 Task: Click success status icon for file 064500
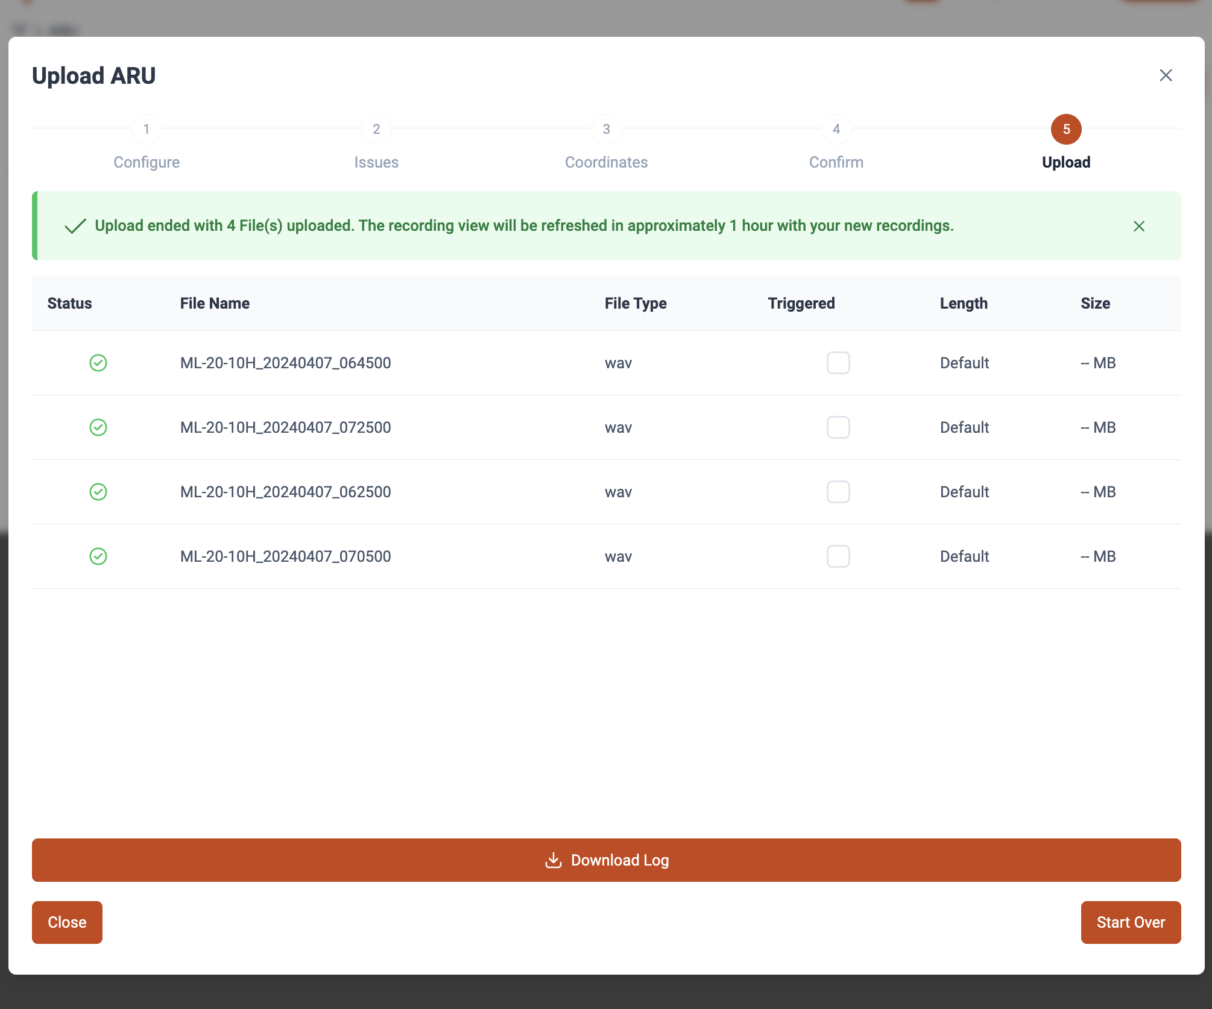coord(98,363)
